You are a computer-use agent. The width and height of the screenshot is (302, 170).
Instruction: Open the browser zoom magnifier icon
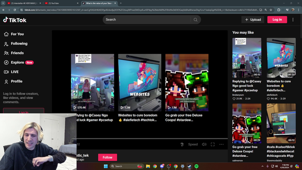coord(266,10)
